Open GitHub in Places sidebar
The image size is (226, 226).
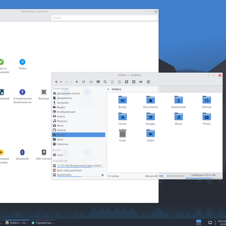point(79,130)
